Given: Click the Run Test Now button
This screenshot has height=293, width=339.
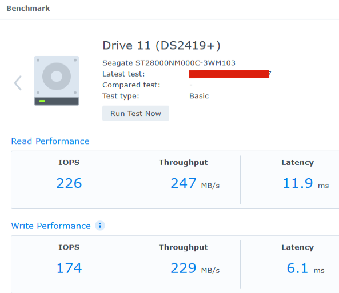Looking at the screenshot, I should 135,113.
